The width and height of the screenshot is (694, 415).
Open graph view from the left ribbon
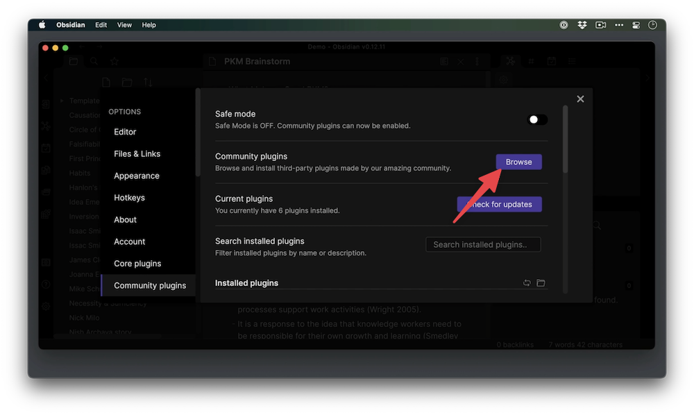pyautogui.click(x=46, y=126)
